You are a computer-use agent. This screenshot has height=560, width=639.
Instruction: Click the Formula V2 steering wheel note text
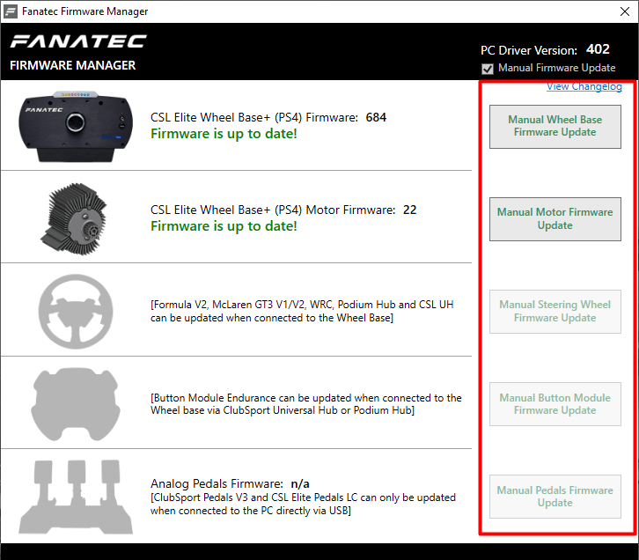302,312
